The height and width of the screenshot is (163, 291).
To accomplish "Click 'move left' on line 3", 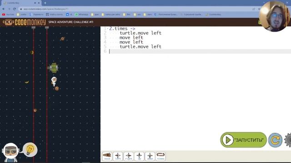I will (x=131, y=38).
